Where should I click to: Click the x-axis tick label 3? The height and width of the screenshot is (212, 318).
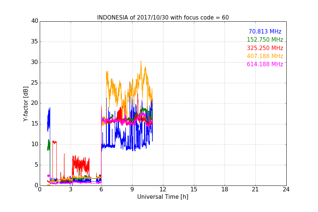(71, 190)
